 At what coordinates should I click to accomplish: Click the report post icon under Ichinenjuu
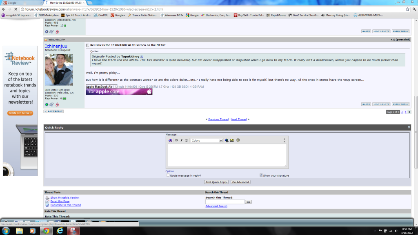pos(57,105)
